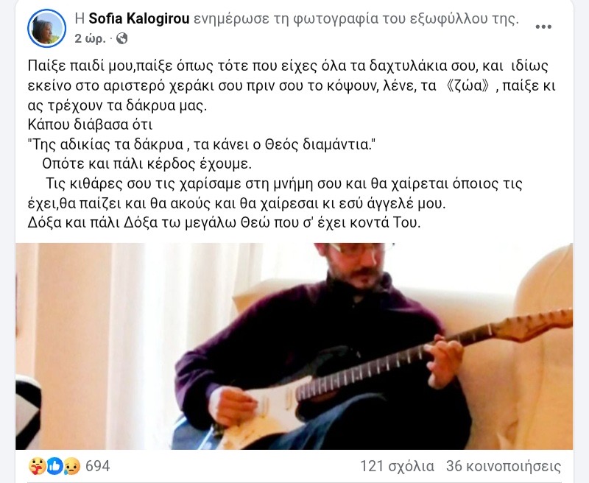Open the 36 κοινοποιήσεις shares link
589x483 pixels.
504,466
